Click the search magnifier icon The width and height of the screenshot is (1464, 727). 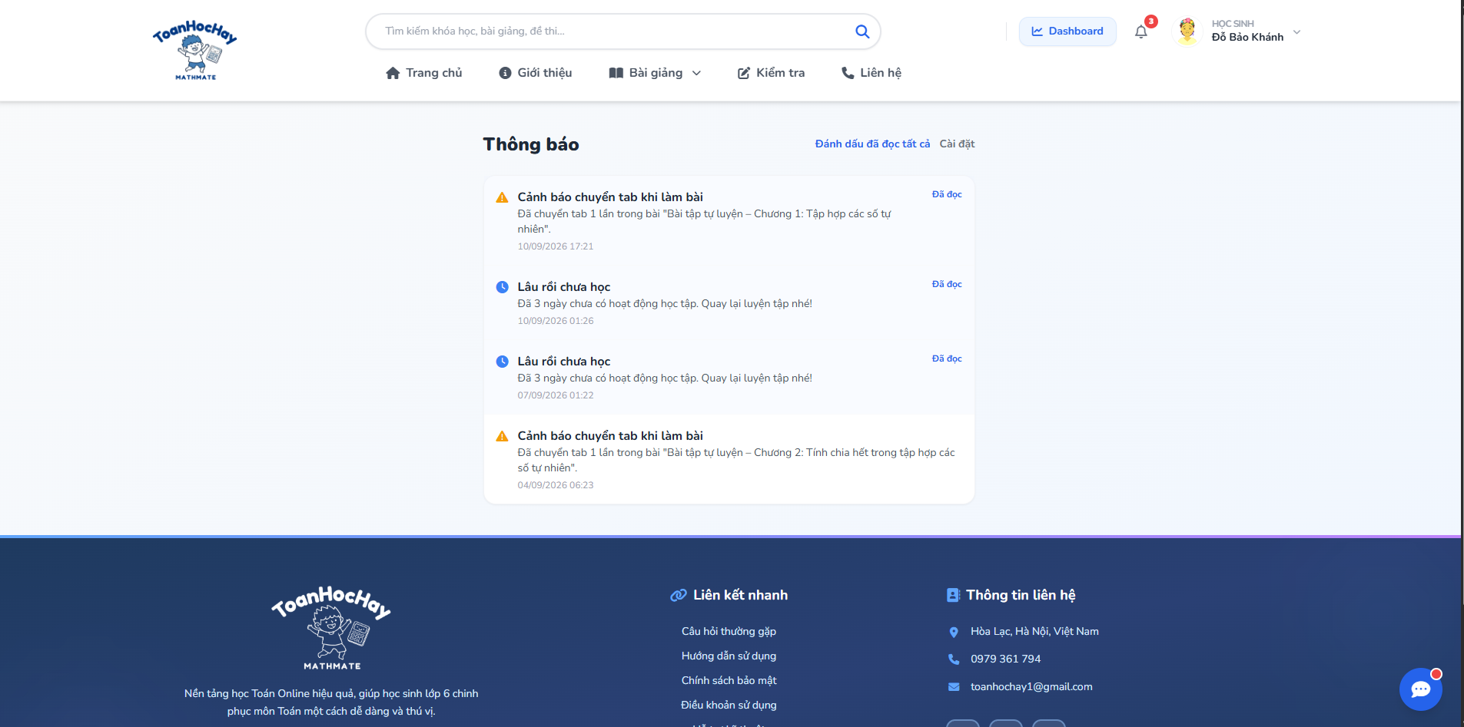862,31
